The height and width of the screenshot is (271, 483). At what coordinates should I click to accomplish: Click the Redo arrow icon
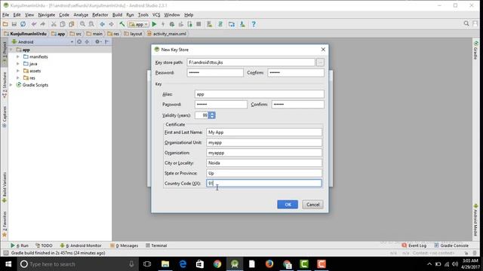point(43,24)
